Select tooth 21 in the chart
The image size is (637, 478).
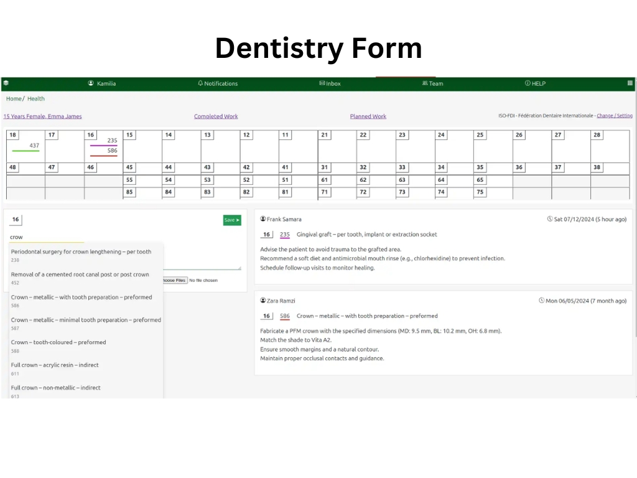click(324, 134)
